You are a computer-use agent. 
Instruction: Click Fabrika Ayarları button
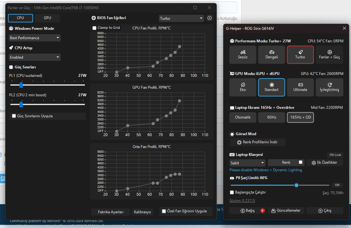click(x=111, y=212)
